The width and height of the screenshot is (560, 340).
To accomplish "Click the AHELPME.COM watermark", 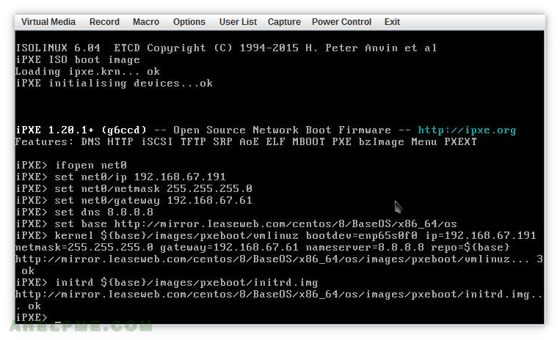I will [x=81, y=326].
